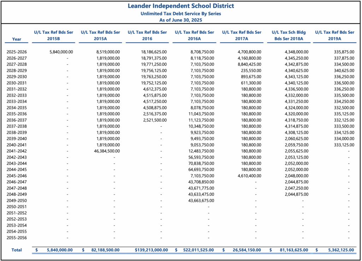This screenshot has height=261, width=362.
Task: Select the 2040-2041 year row label
Action: click(x=17, y=145)
